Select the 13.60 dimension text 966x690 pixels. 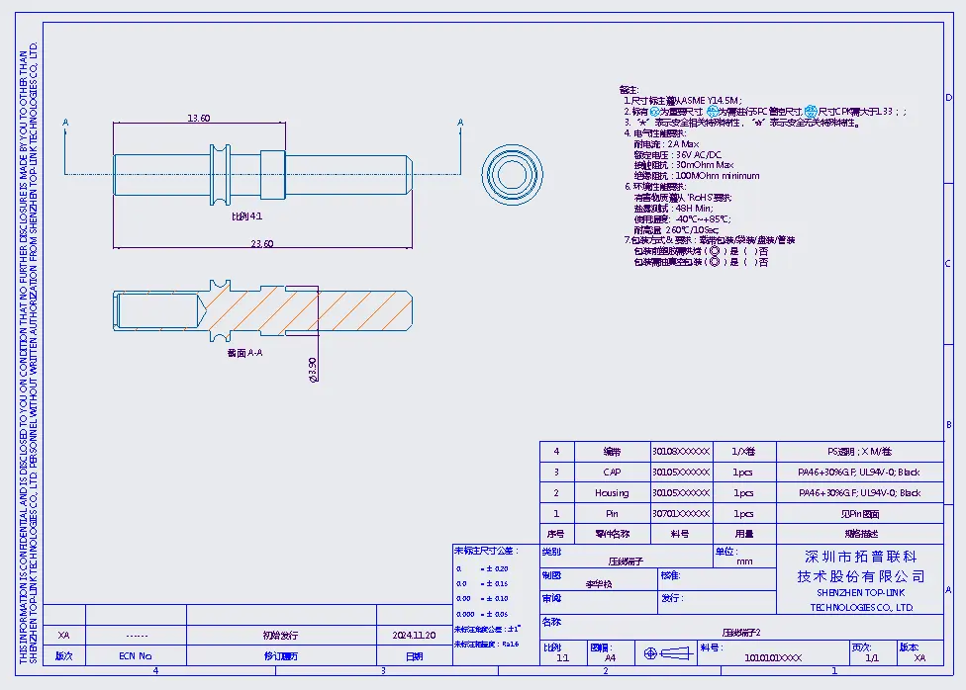tap(198, 119)
